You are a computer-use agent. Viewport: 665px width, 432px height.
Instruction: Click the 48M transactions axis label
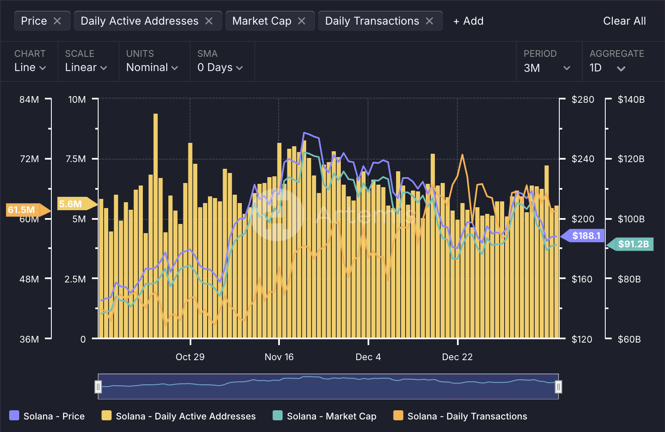click(29, 279)
